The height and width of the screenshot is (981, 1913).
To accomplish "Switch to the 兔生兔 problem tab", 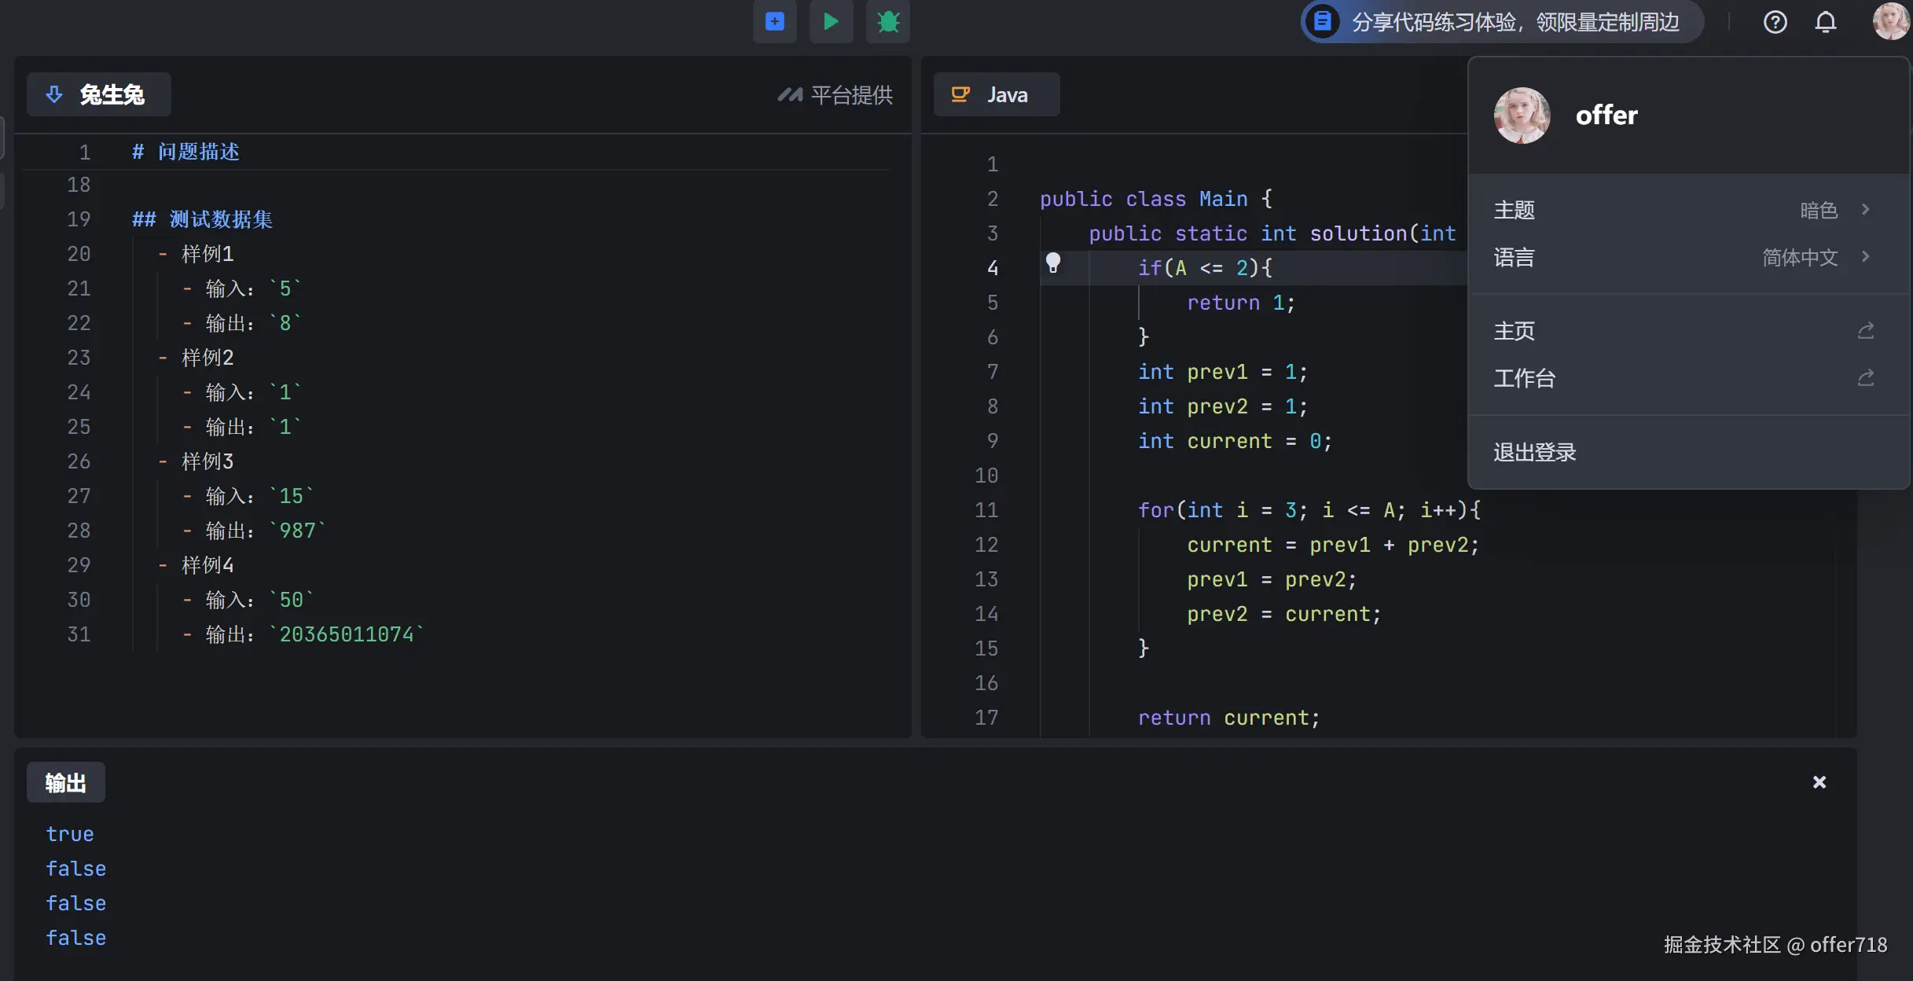I will 99,94.
